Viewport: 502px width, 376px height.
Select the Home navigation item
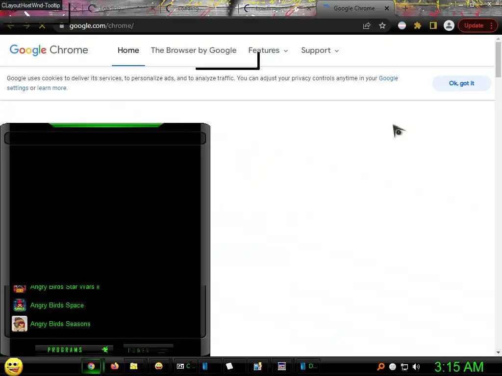[x=128, y=50]
